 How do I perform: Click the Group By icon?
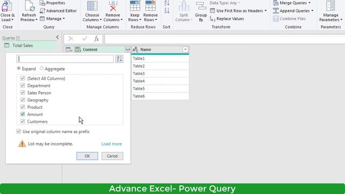click(201, 6)
